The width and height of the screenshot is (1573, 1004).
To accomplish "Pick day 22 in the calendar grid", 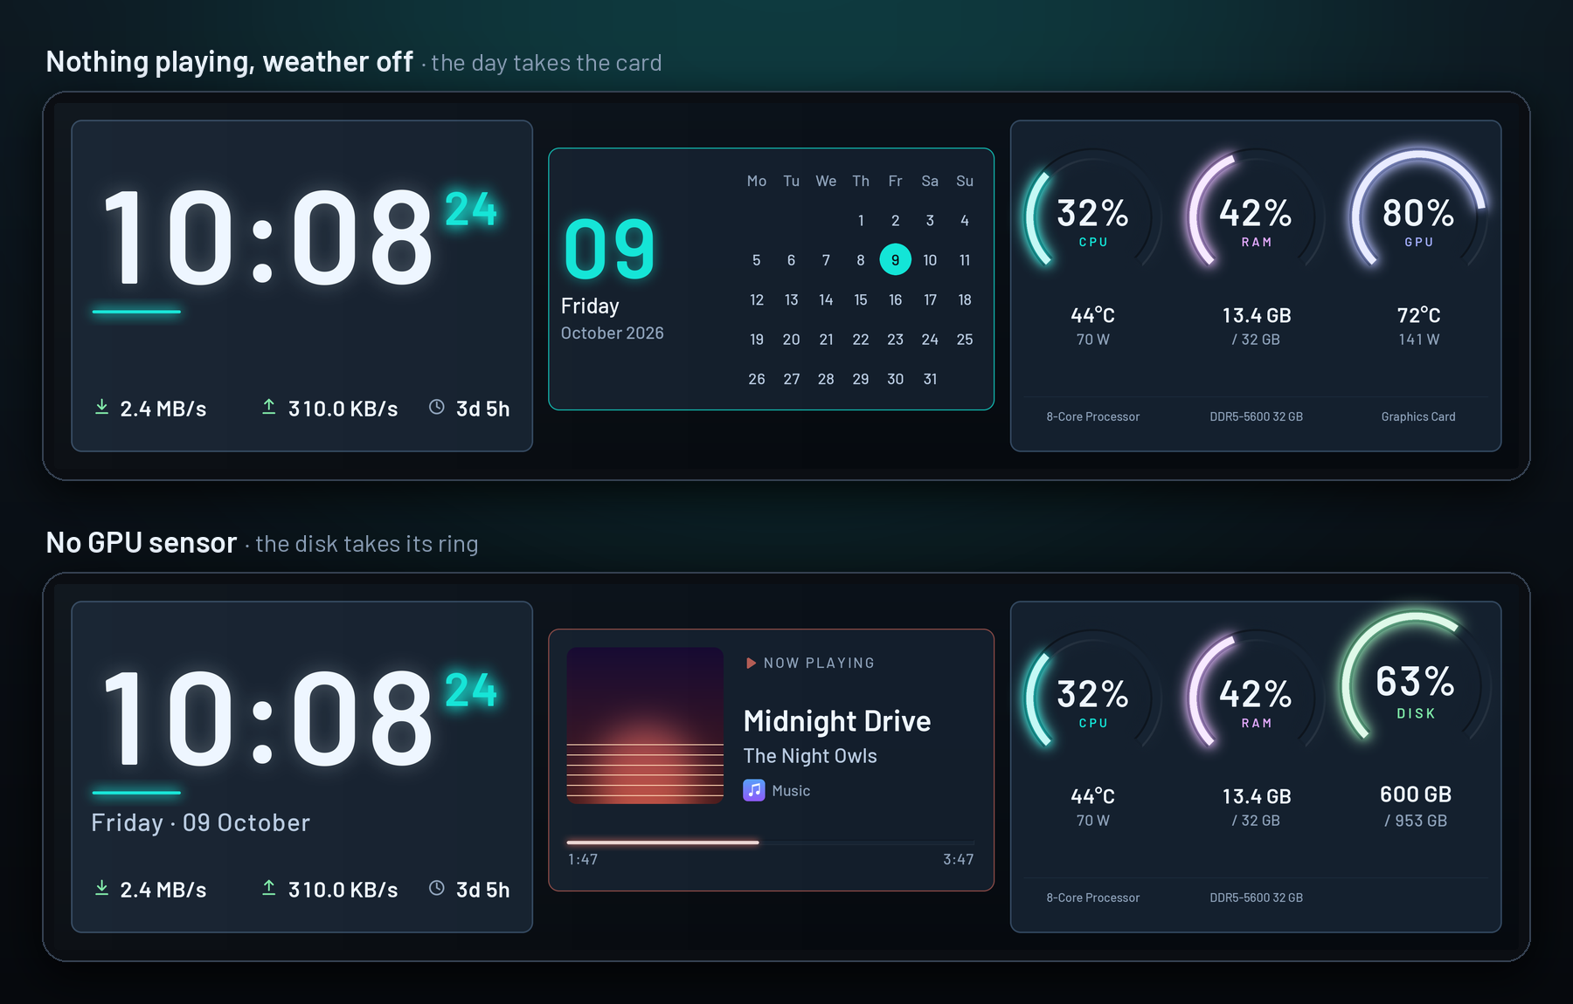I will pyautogui.click(x=861, y=339).
